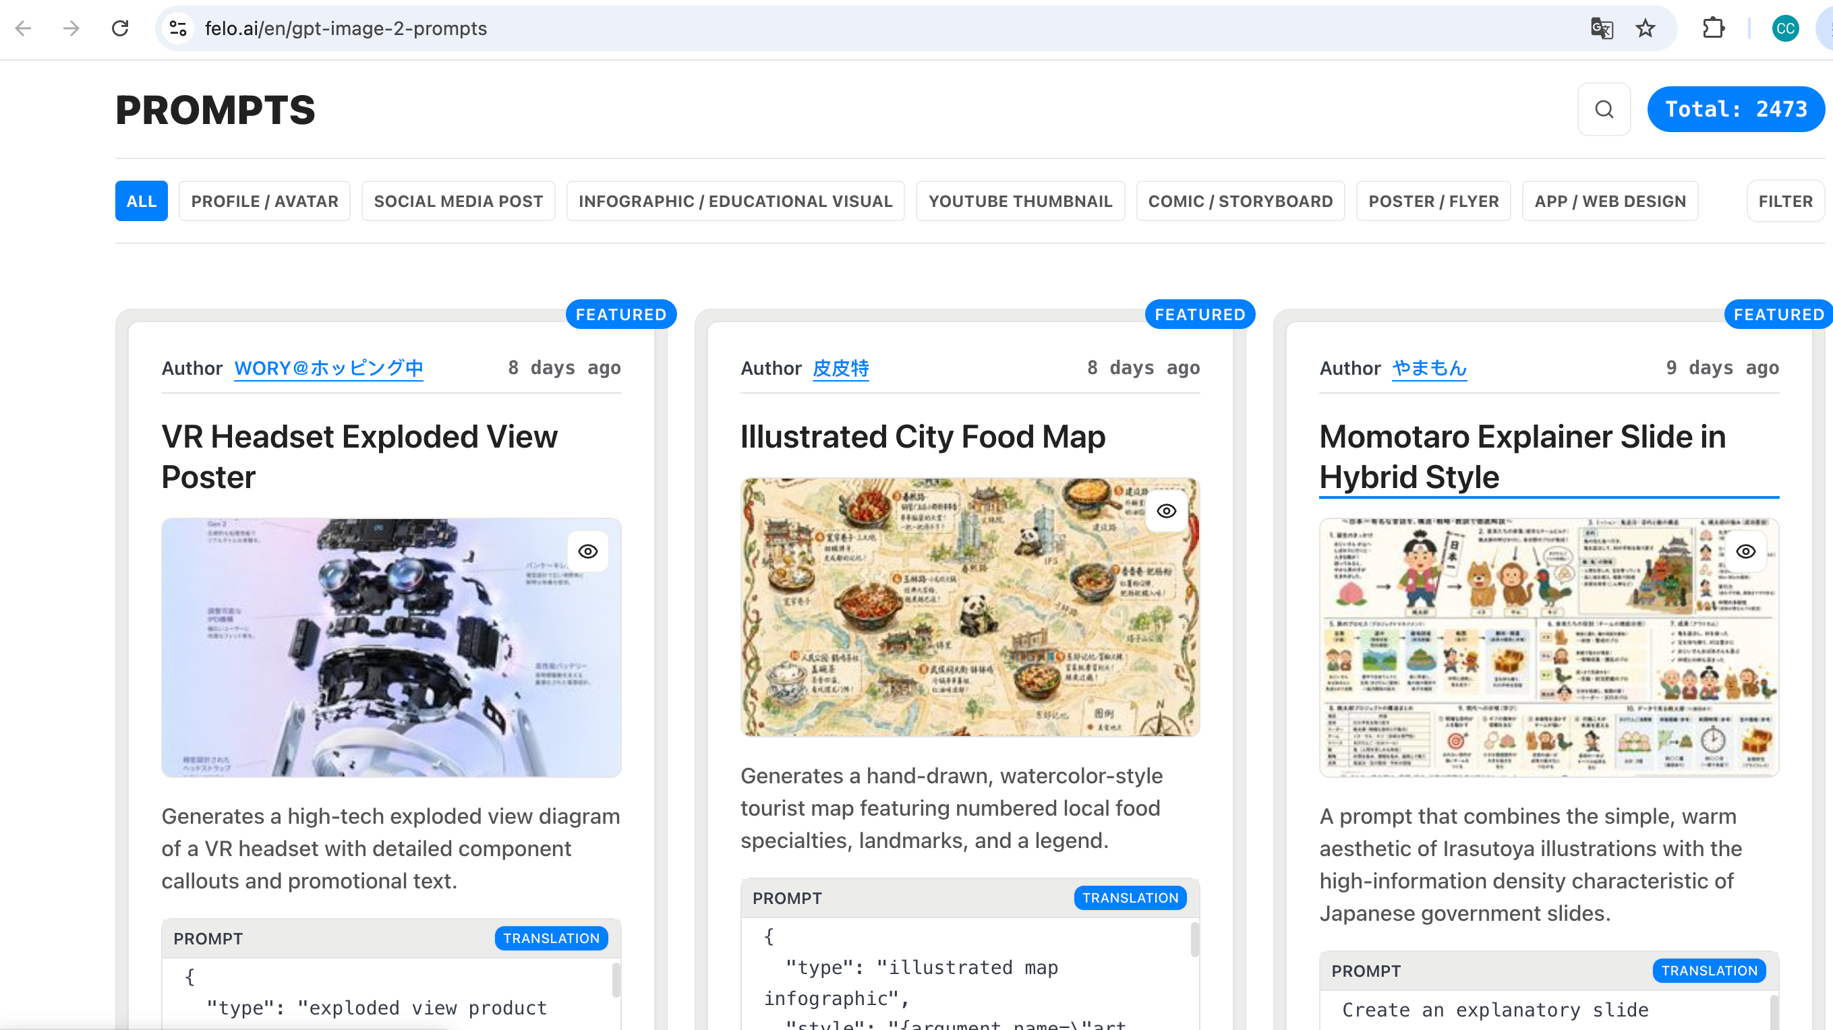The height and width of the screenshot is (1030, 1833).
Task: Open the Momotaro Explainer Slide title link
Action: [x=1522, y=456]
